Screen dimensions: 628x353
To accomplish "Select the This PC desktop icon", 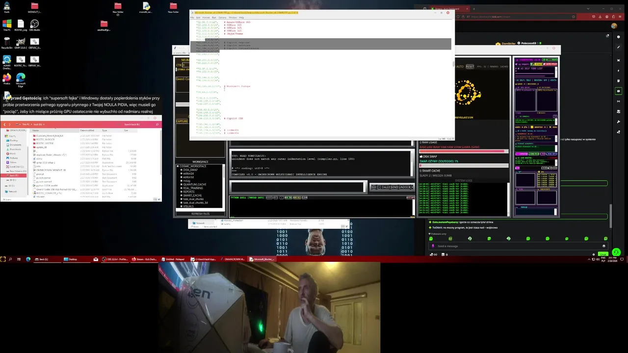I will [7, 25].
